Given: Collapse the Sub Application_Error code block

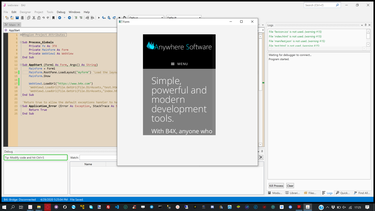Looking at the screenshot, I should (x=21, y=106).
